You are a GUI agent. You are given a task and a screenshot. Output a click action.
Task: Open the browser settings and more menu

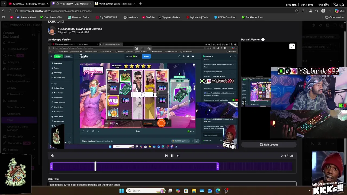click(x=330, y=11)
